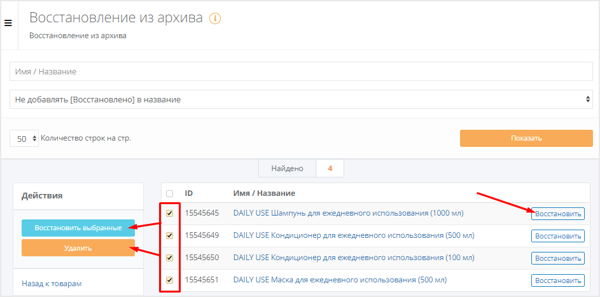Click the orange "Показать" button
This screenshot has height=297, width=600.
pyautogui.click(x=525, y=138)
